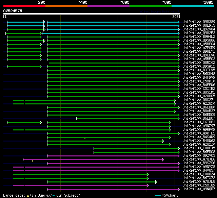Select the UniRef100_A5BFG3 label
The width and height of the screenshot is (217, 198).
199,59
